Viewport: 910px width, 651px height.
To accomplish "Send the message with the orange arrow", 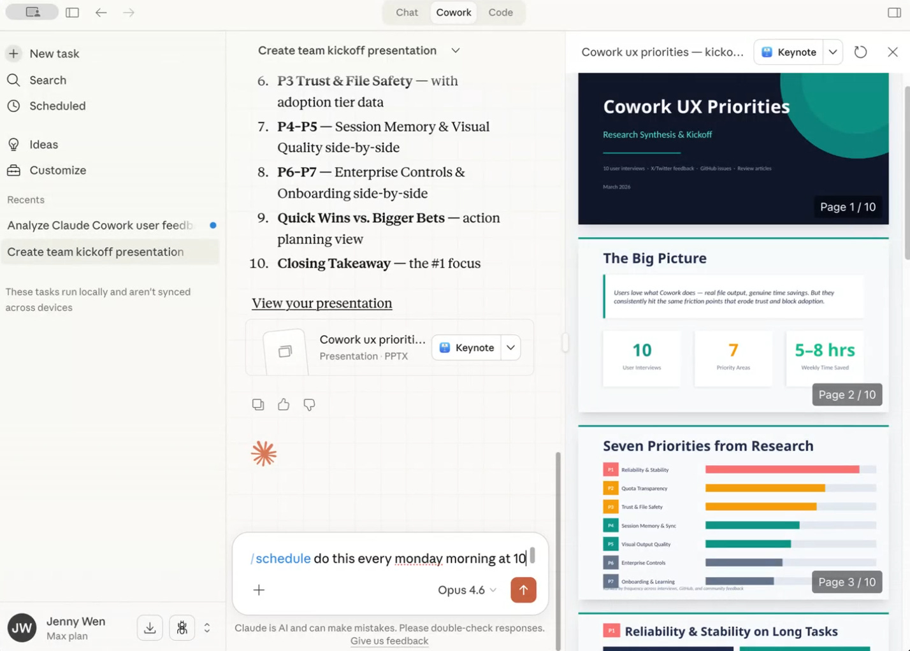I will pyautogui.click(x=523, y=590).
